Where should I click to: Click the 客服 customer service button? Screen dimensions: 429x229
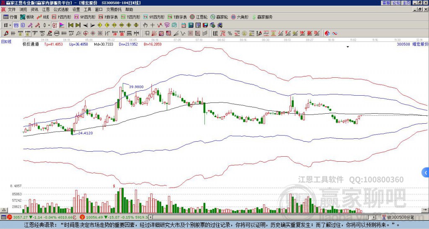(x=386, y=3)
